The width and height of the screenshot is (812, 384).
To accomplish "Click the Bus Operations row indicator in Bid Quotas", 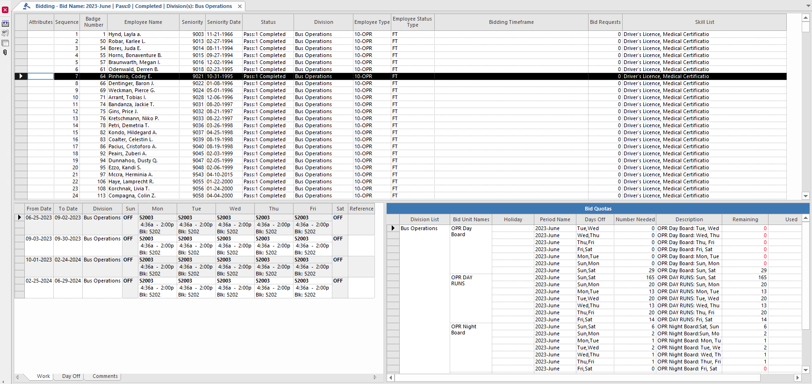I will point(393,228).
